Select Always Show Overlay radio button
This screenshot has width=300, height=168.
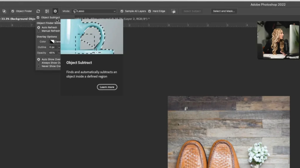39,63
